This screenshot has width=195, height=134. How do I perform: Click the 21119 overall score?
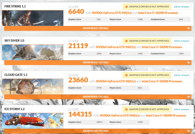78,46
